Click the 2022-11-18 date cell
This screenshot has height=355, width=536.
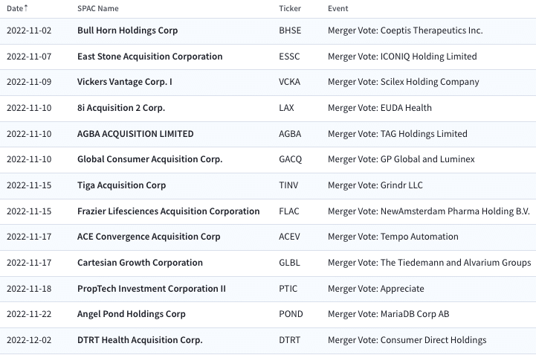tap(29, 289)
